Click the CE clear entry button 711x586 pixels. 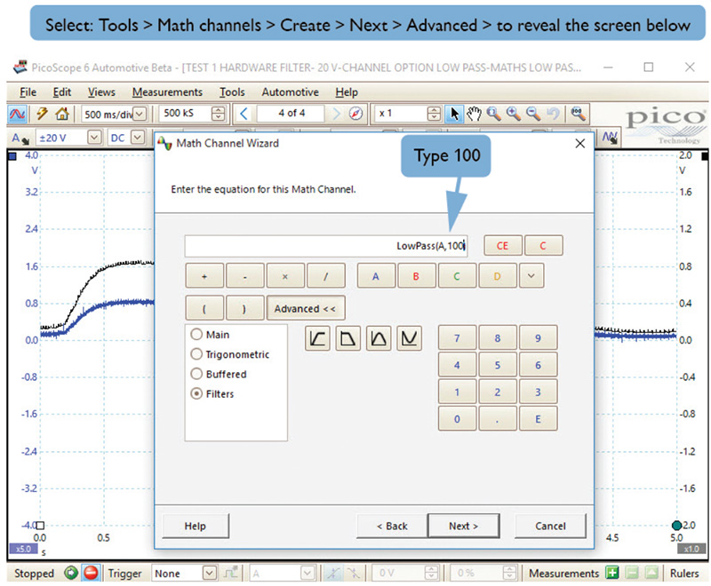[x=502, y=245]
